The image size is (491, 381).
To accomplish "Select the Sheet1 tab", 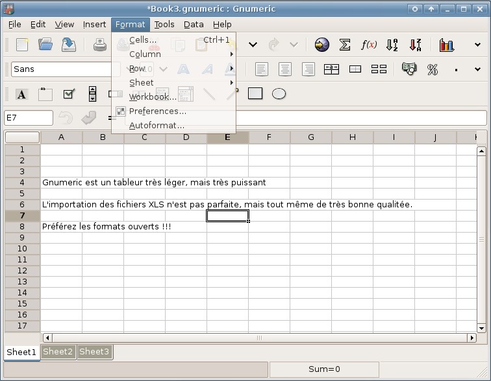I will point(21,352).
